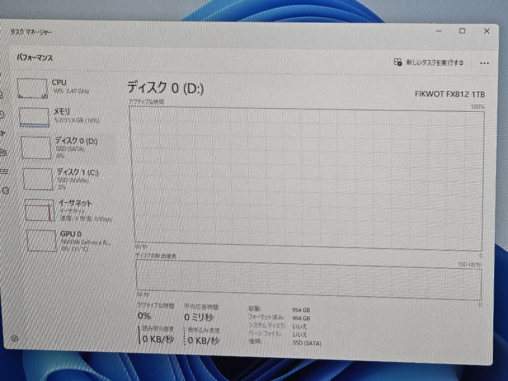The height and width of the screenshot is (381, 508).
Task: Click いいえ beside ページ ファイル
Action: (x=300, y=334)
